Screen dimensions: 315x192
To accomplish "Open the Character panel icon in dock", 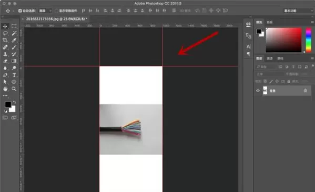I will click(248, 47).
